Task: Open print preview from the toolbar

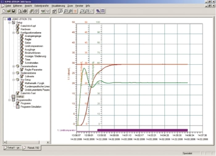Action: pos(20,11)
